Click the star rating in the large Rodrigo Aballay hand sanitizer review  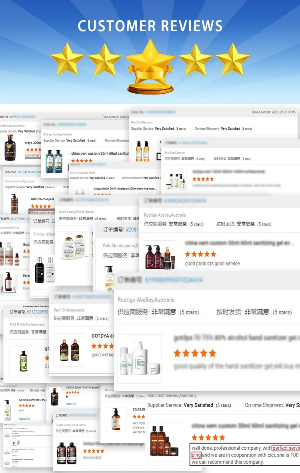coord(195,353)
